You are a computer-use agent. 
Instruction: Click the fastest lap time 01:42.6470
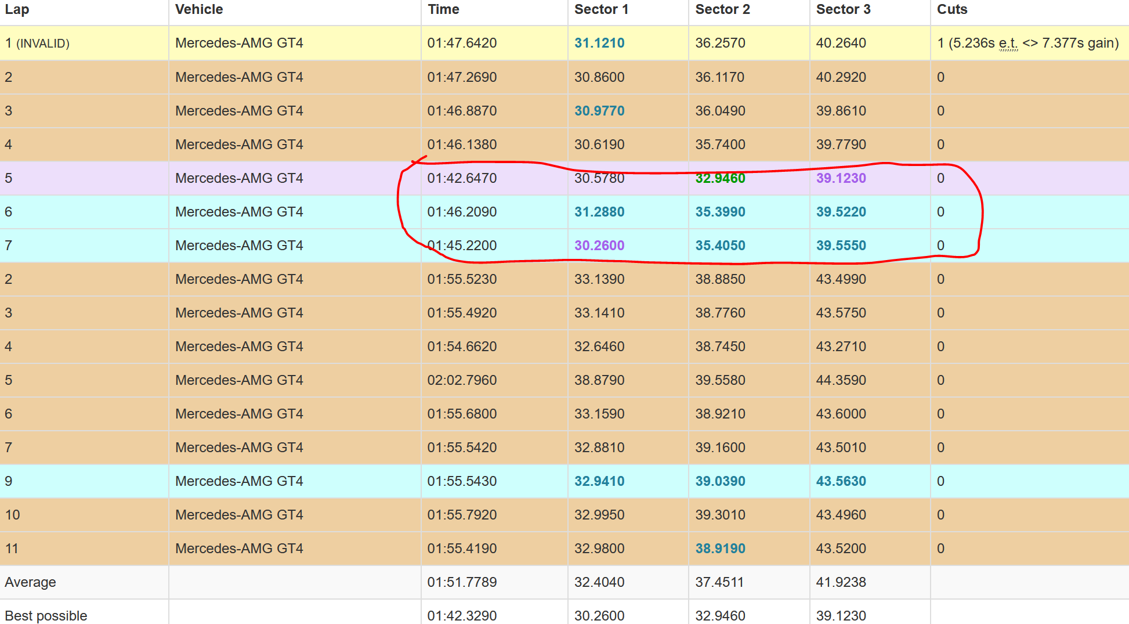click(462, 178)
